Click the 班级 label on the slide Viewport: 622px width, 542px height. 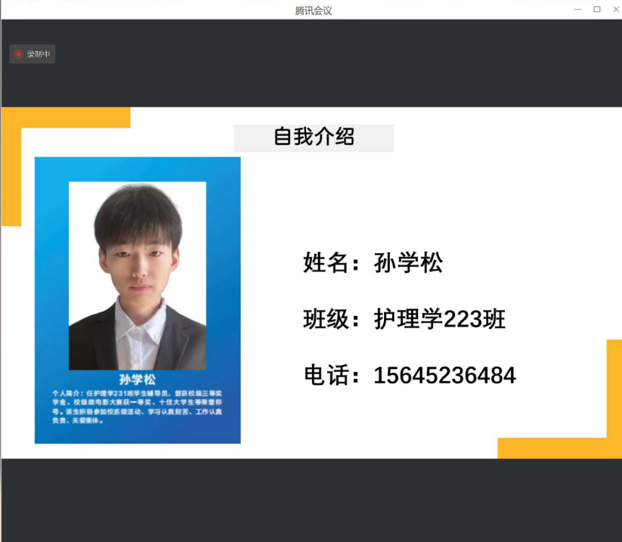click(x=326, y=320)
